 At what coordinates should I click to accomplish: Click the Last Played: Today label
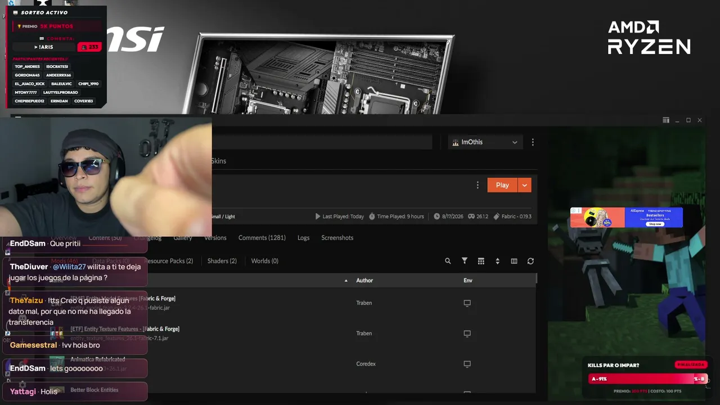pyautogui.click(x=340, y=217)
